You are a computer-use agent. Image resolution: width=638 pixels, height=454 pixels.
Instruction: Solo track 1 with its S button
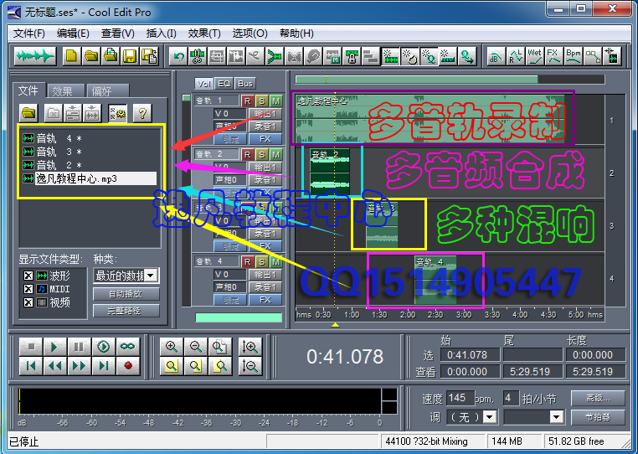pos(261,101)
